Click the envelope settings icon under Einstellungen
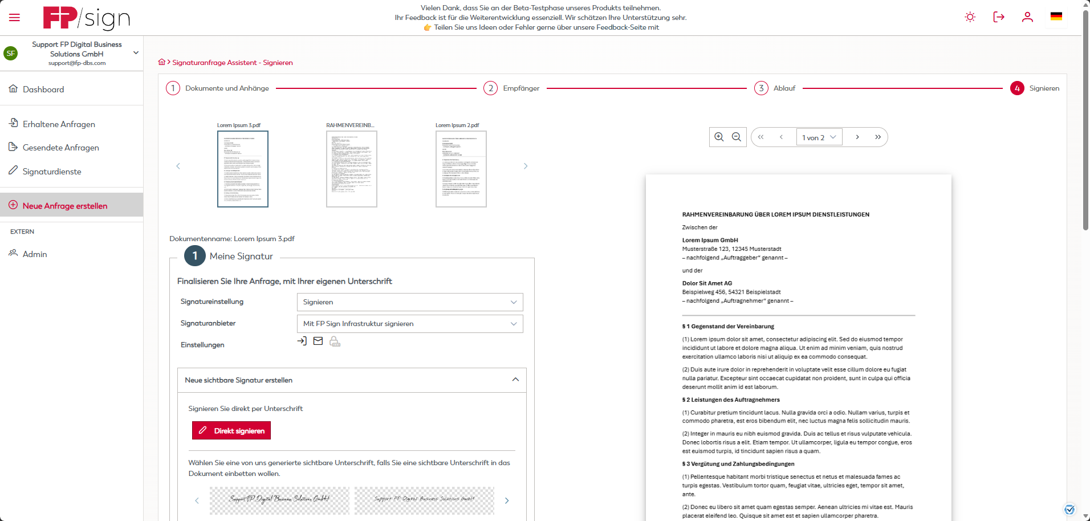The height and width of the screenshot is (521, 1090). click(x=318, y=341)
